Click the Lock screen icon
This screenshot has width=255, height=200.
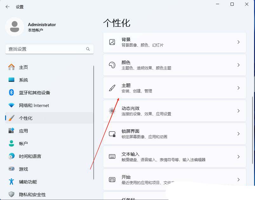(112, 134)
